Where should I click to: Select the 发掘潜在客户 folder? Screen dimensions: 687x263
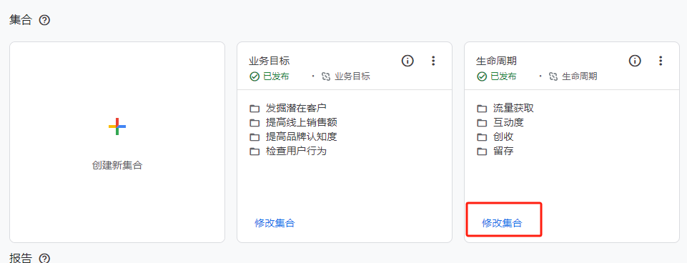(288, 108)
